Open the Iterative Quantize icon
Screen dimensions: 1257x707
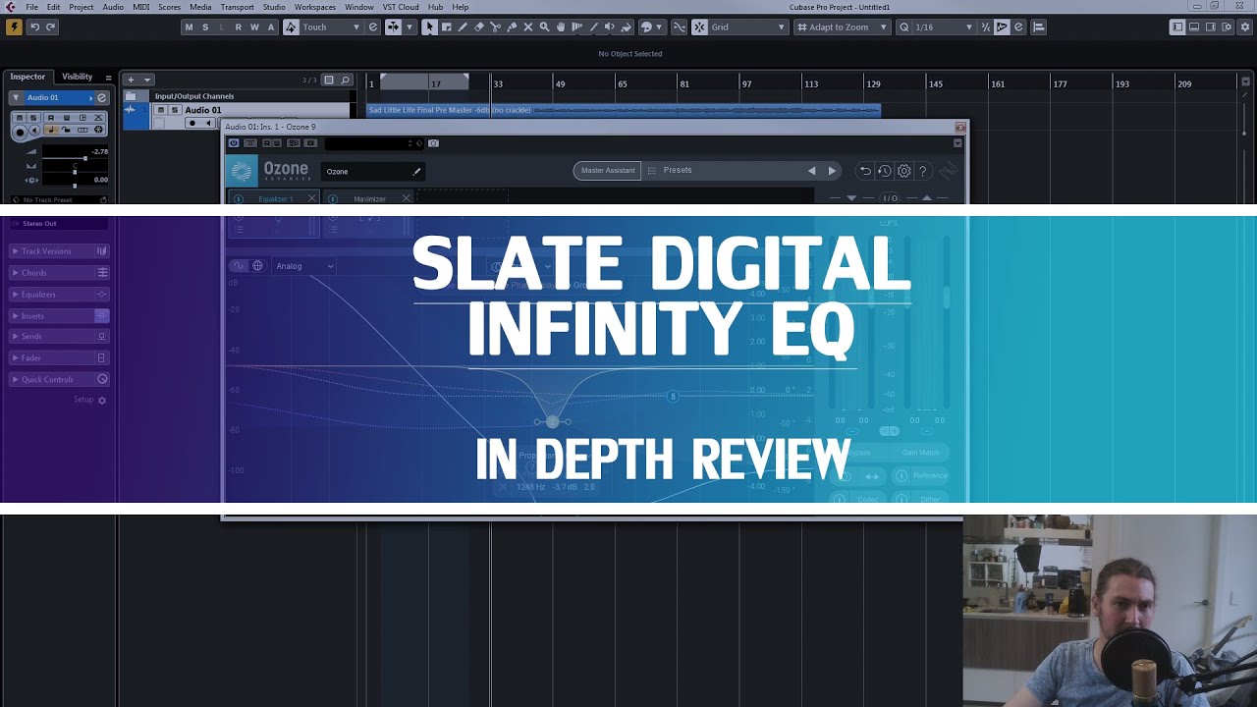pos(986,27)
